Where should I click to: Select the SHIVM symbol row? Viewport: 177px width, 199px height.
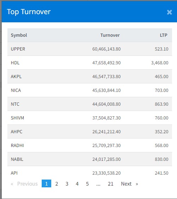[x=90, y=118]
